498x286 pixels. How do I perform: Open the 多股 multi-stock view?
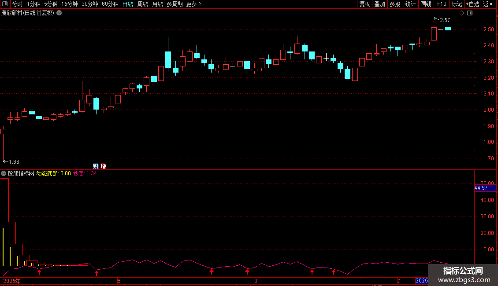[395, 4]
